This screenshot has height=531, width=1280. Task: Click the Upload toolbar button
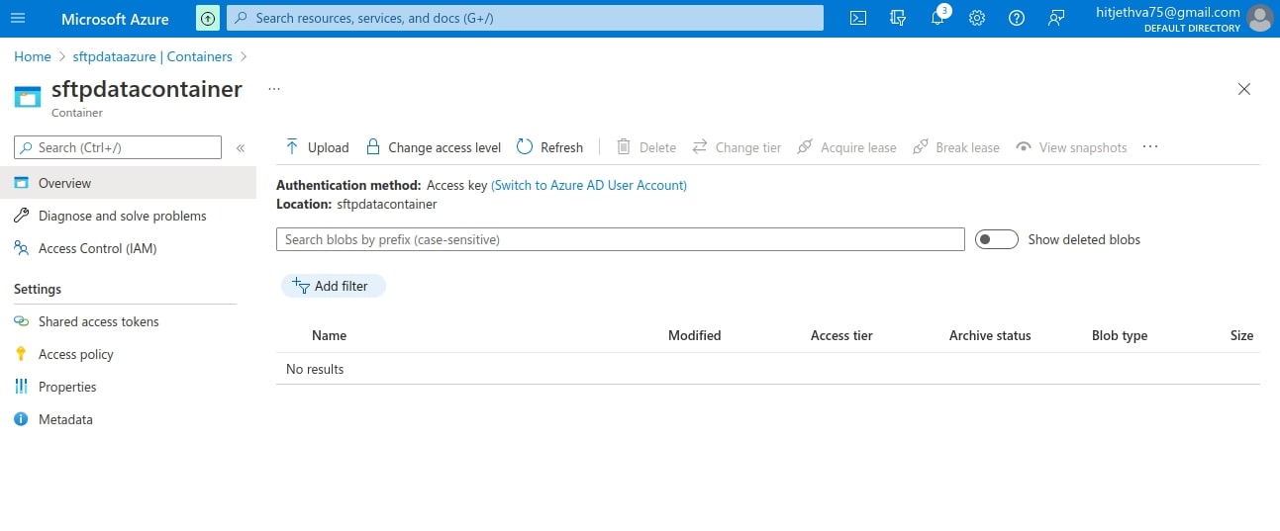point(317,147)
